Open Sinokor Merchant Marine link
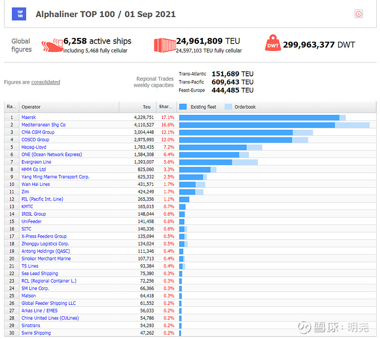Viewport: 380px width, 339px height. pyautogui.click(x=46, y=259)
